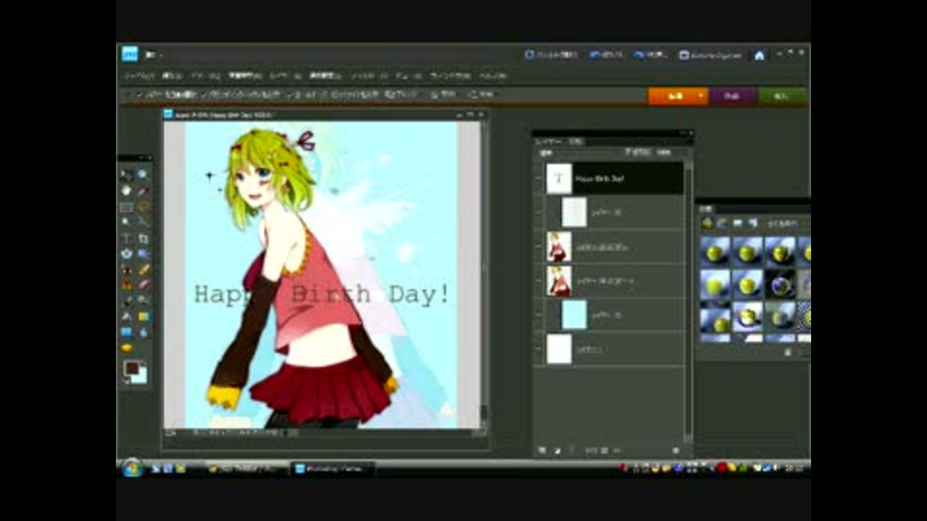The image size is (927, 521).
Task: Click the Undo button in top bar
Action: tap(606, 55)
